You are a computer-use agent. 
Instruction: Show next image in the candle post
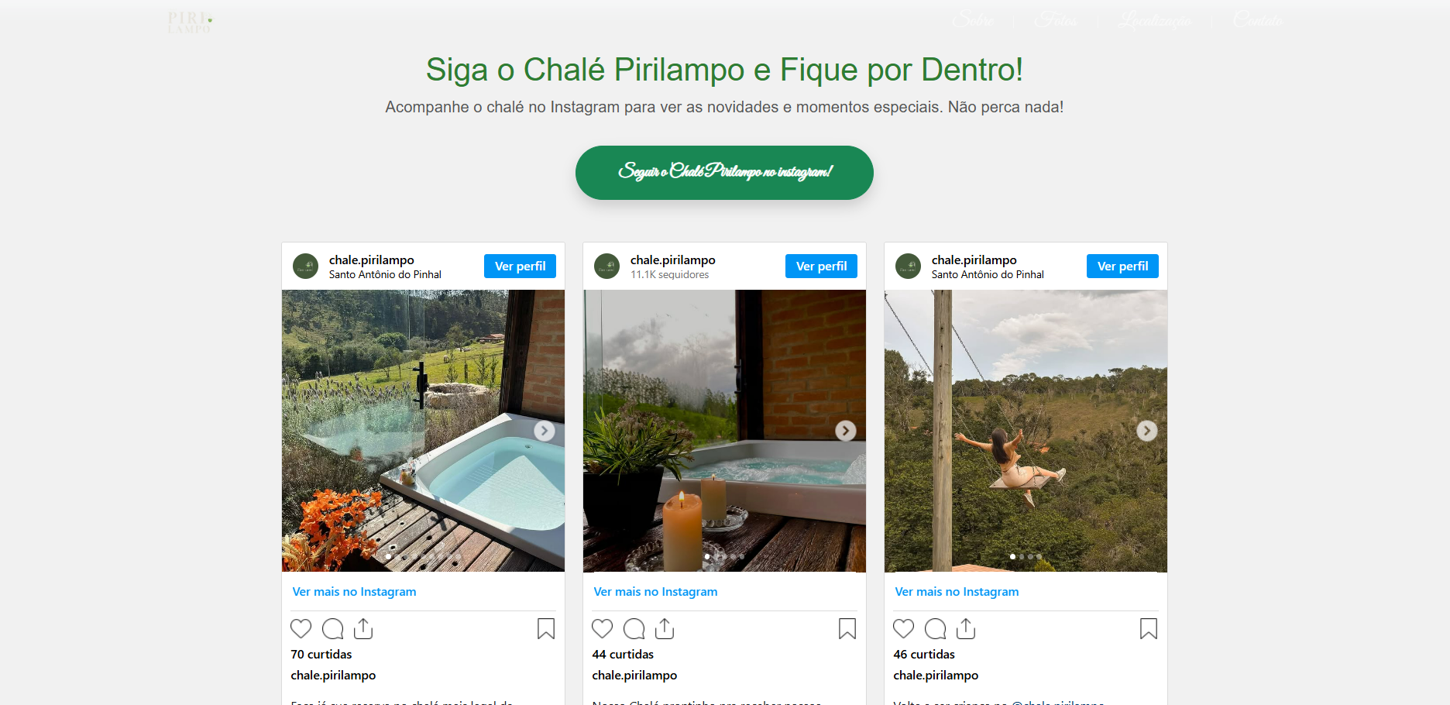coord(846,431)
